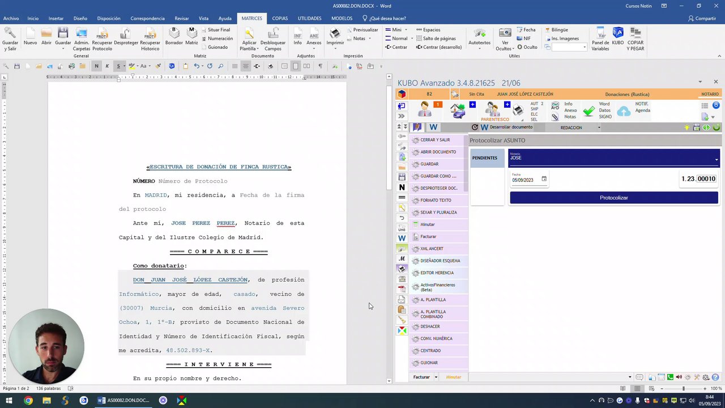The height and width of the screenshot is (408, 725).
Task: Click Recuperar Historico ribbon icon
Action: (x=150, y=39)
